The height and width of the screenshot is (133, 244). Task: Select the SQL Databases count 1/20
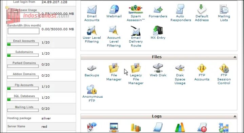point(46,97)
